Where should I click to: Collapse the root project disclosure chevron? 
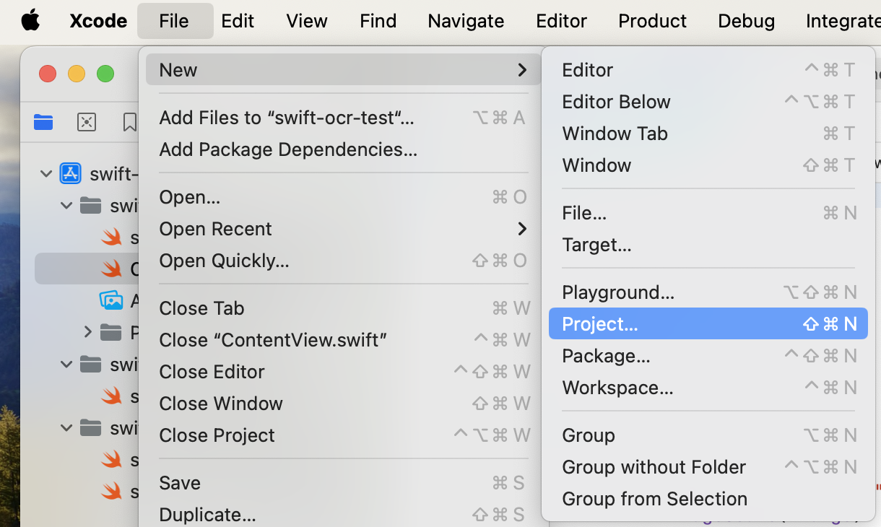click(x=46, y=173)
